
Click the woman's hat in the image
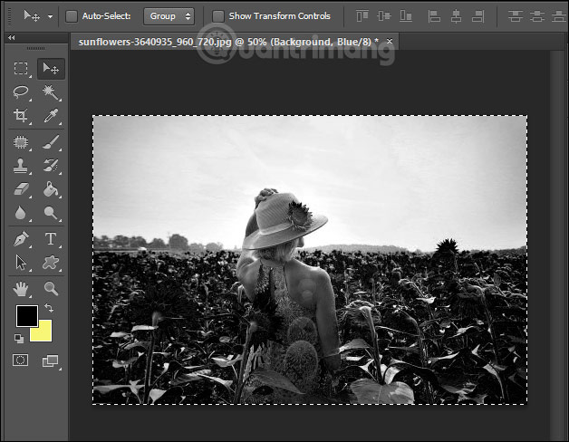pyautogui.click(x=285, y=221)
